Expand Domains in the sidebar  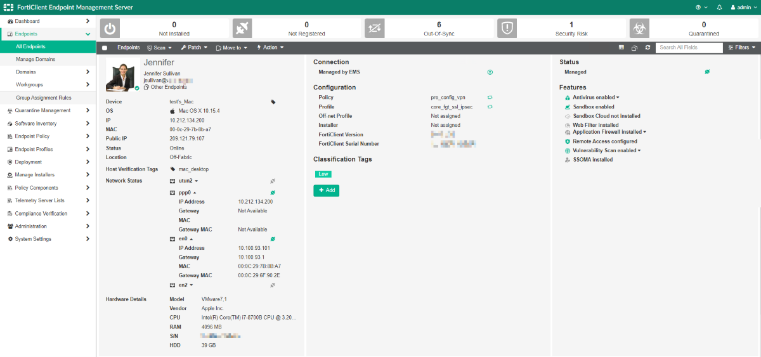[x=48, y=72]
